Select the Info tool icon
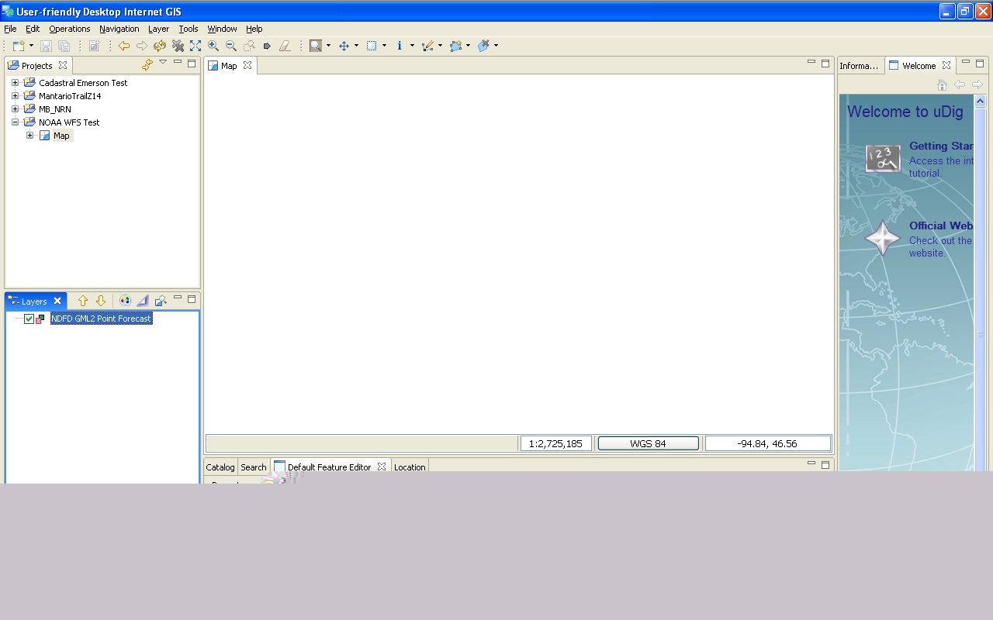The width and height of the screenshot is (993, 620). (400, 46)
